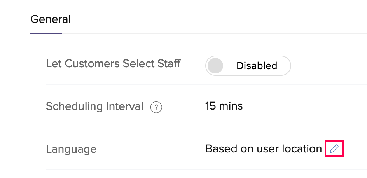The image size is (367, 178).
Task: Click the word Interval beside help icon
Action: point(124,106)
